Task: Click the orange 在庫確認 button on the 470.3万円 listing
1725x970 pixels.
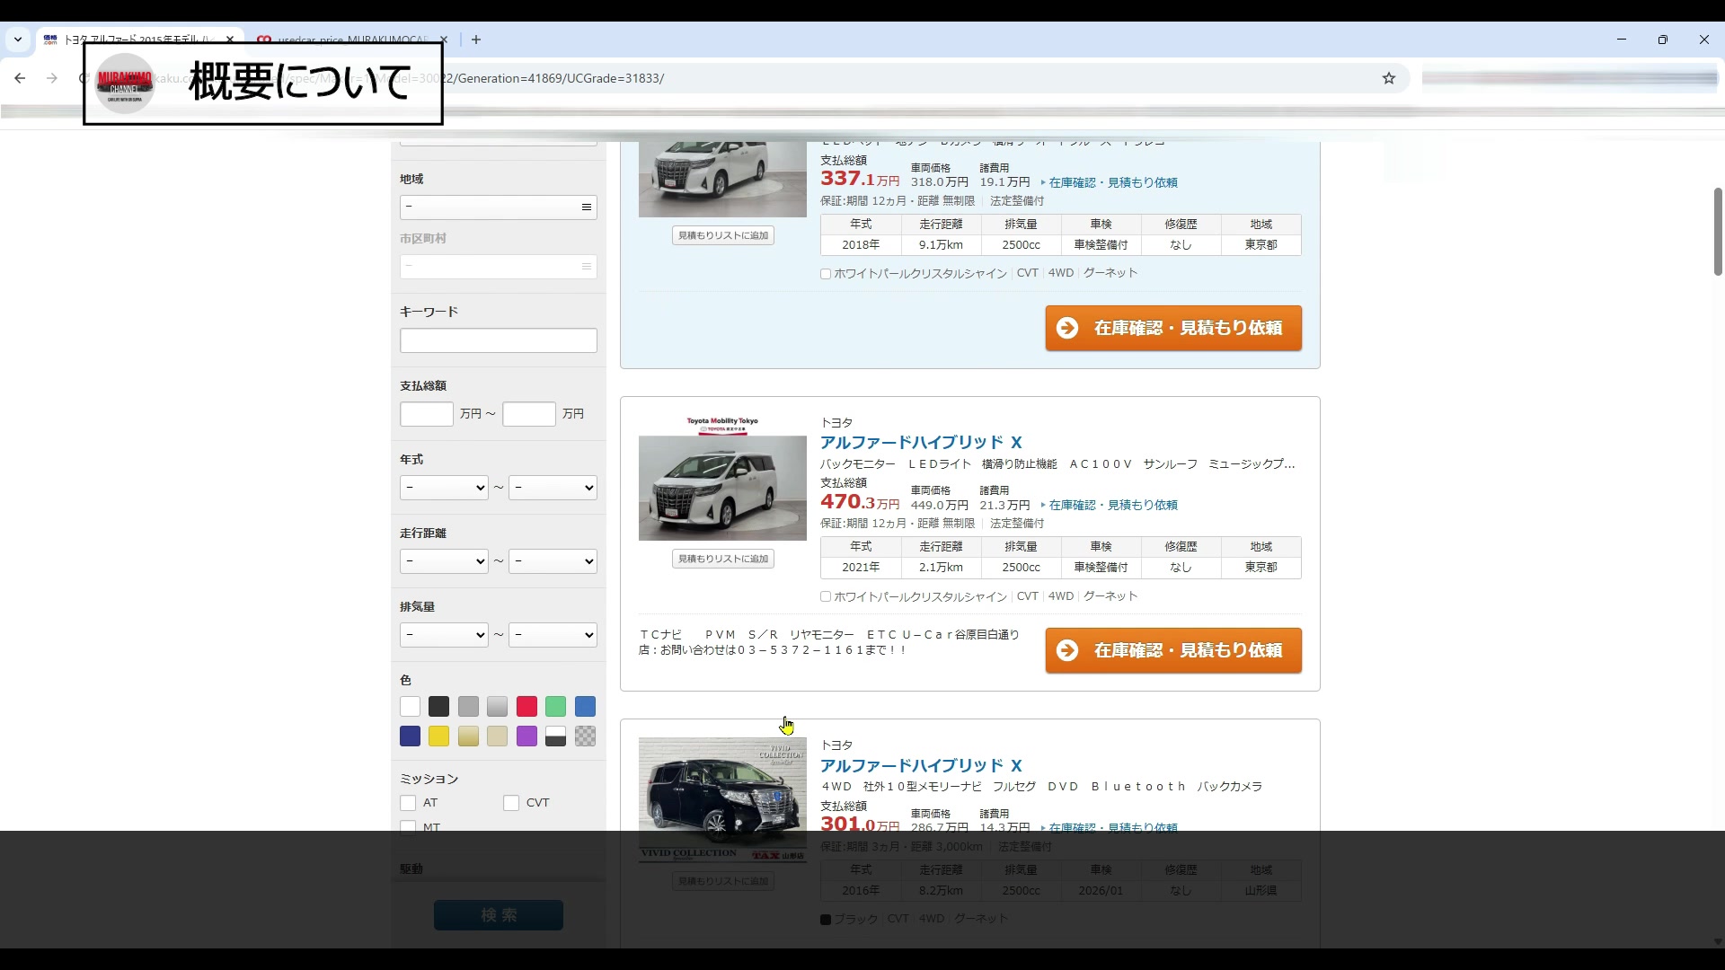Action: pyautogui.click(x=1173, y=650)
